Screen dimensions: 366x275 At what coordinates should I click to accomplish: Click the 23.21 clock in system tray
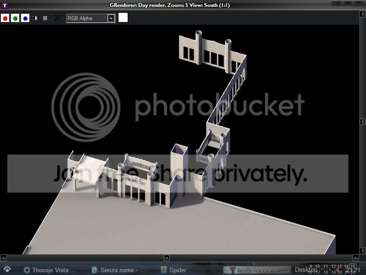pyautogui.click(x=353, y=270)
